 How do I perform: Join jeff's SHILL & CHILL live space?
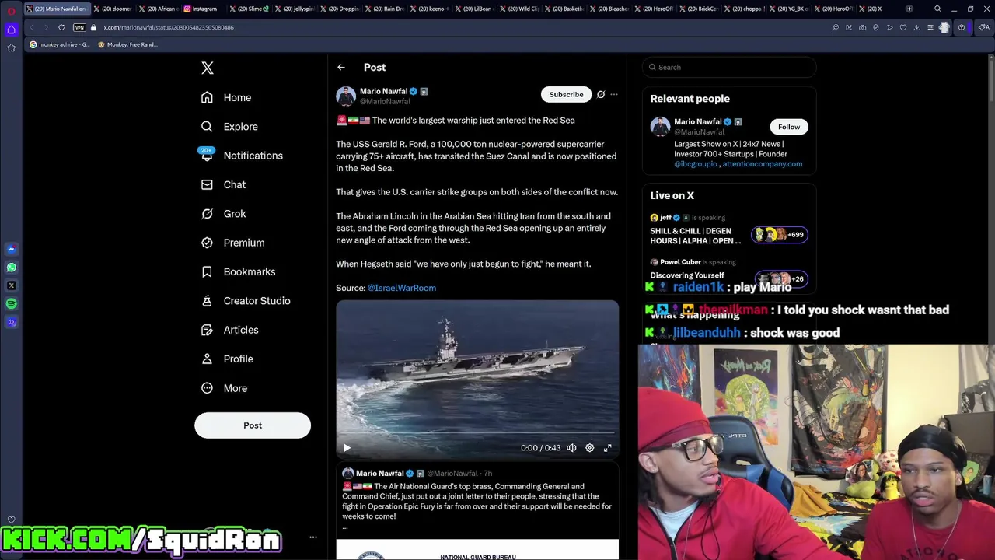point(729,230)
